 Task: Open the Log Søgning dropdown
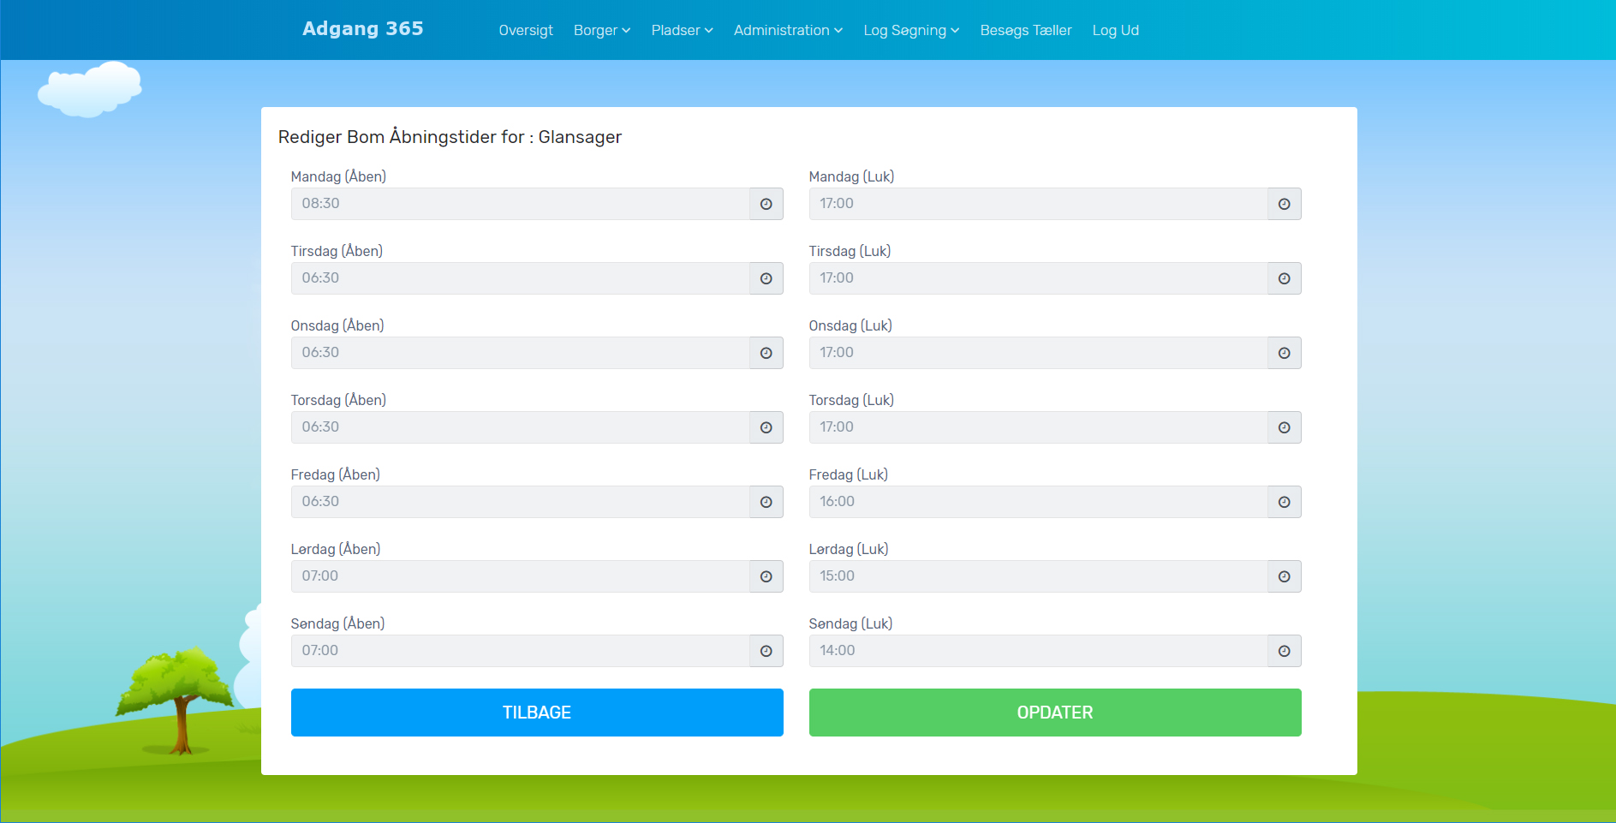point(910,31)
